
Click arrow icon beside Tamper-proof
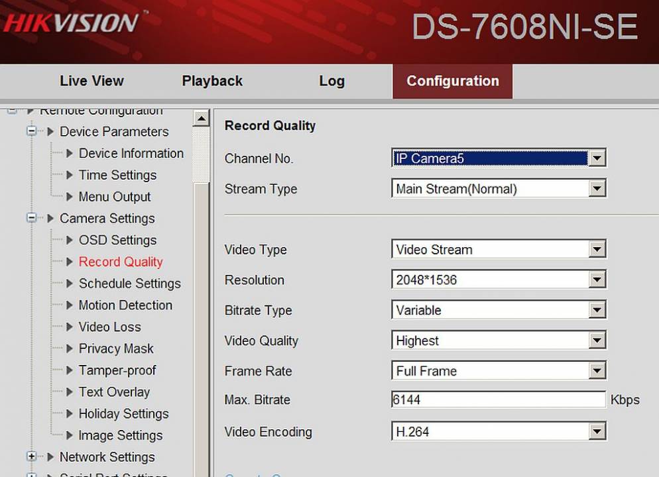(70, 370)
